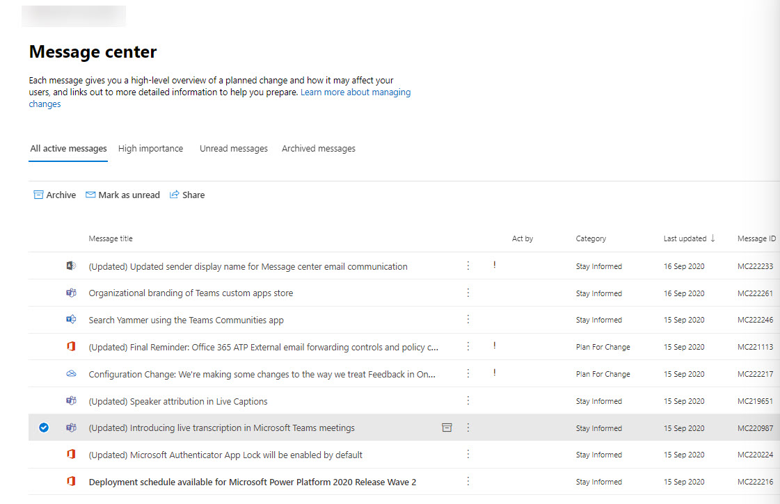Click product icon for Updated sender display name row

pos(71,266)
